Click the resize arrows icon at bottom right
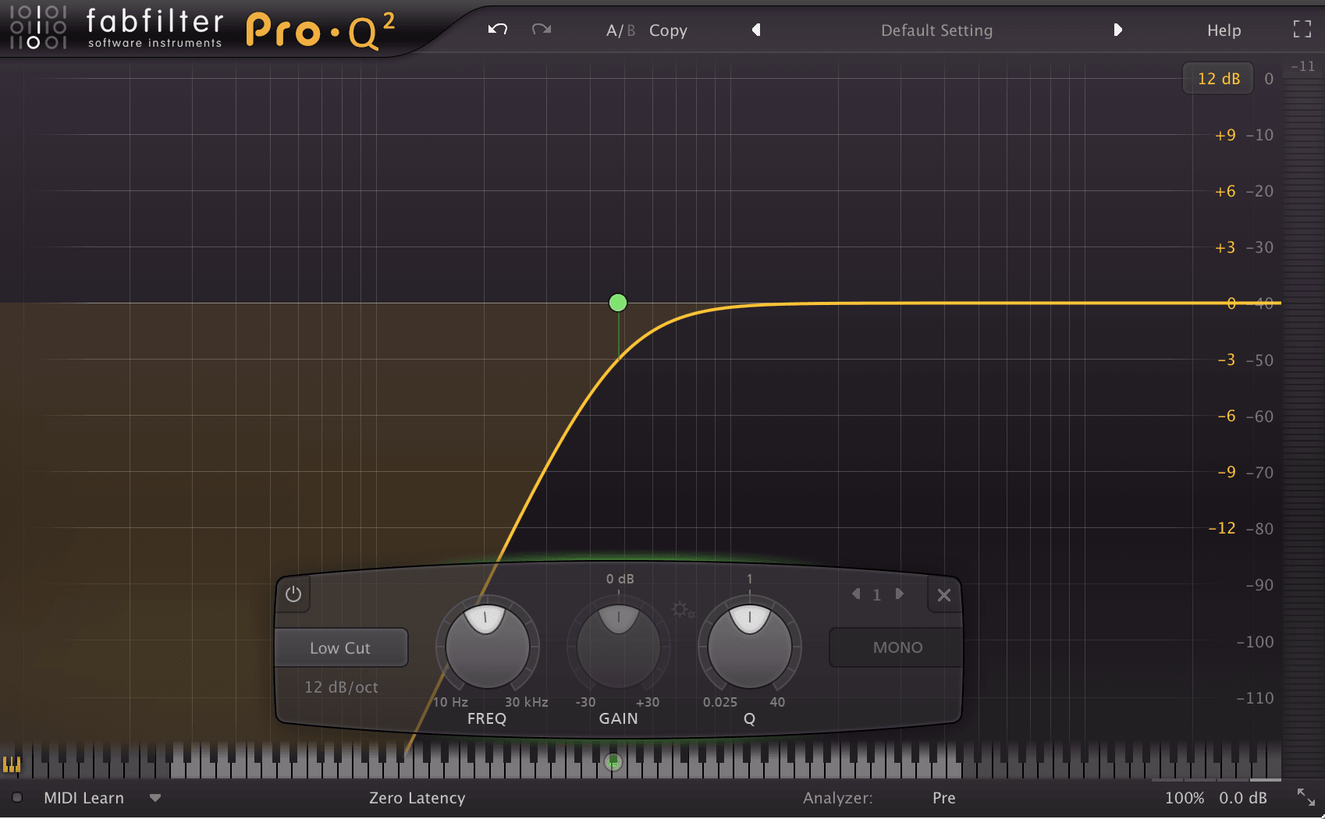This screenshot has height=819, width=1325. [1305, 797]
